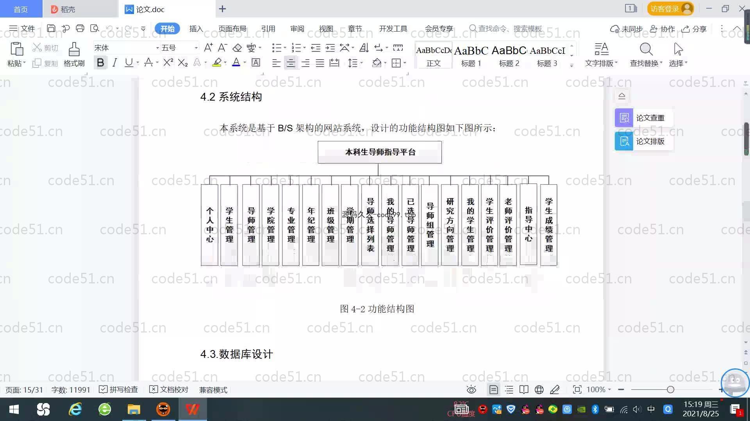Open the zoom 100% dropdown
This screenshot has height=421, width=750.
tap(599, 389)
